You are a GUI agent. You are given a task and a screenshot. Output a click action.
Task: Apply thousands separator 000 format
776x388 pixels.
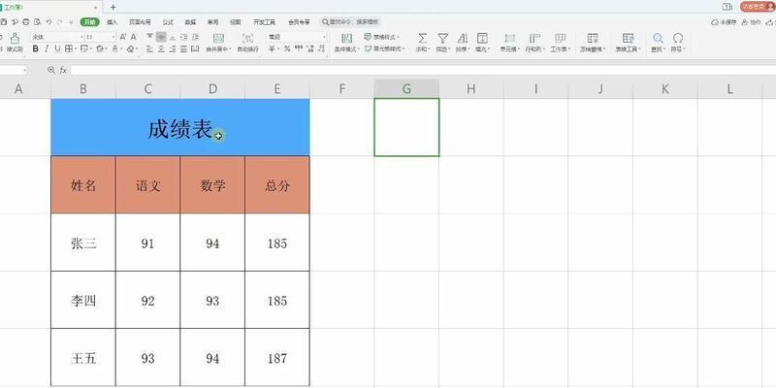299,48
